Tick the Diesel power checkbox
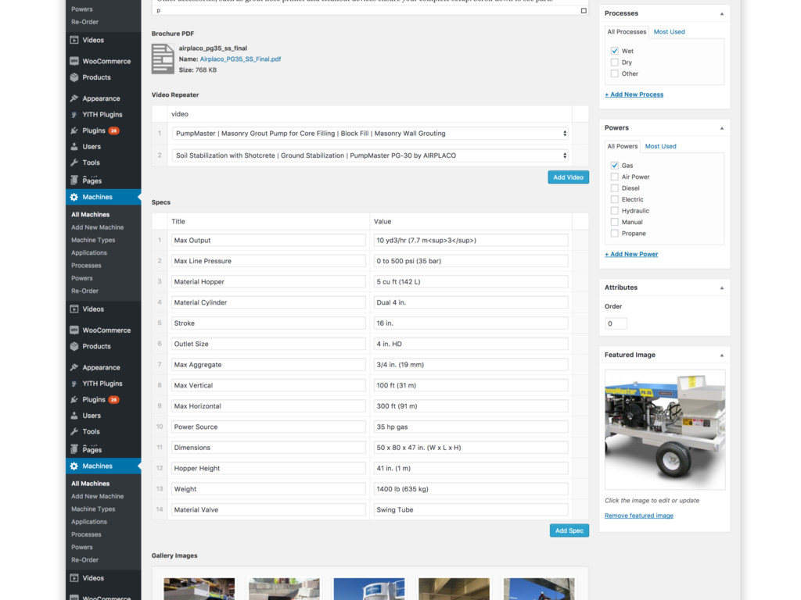This screenshot has height=600, width=801. point(615,188)
